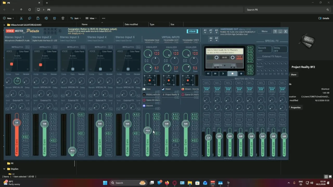Screen dimensions: 333x187
Task: Sort by the Size column header
Action: [x=172, y=24]
